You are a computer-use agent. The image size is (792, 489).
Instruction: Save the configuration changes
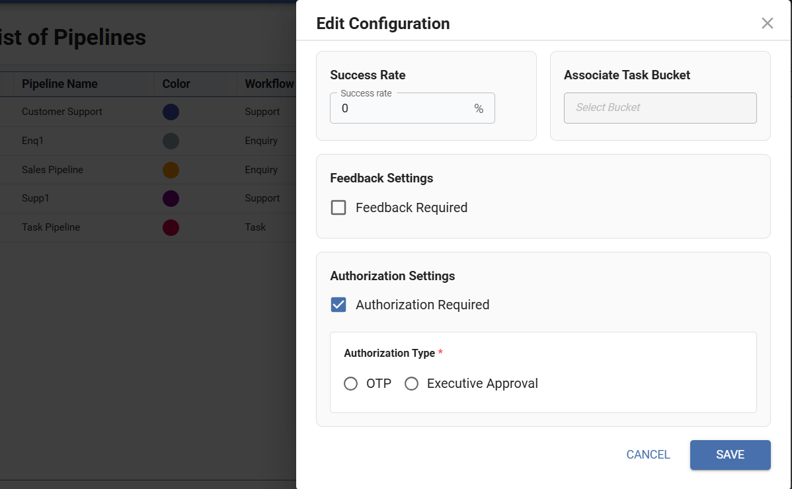730,455
